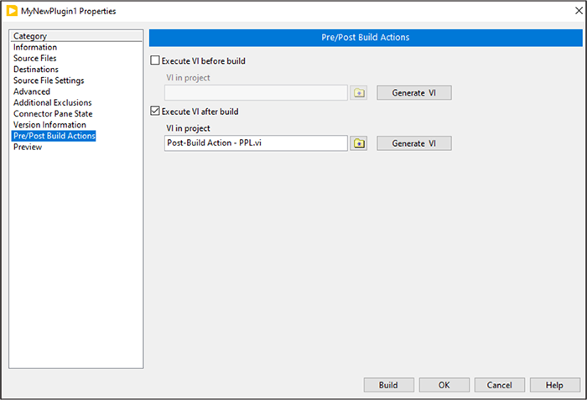Cancel the properties dialog
This screenshot has width=587, height=400.
(499, 385)
